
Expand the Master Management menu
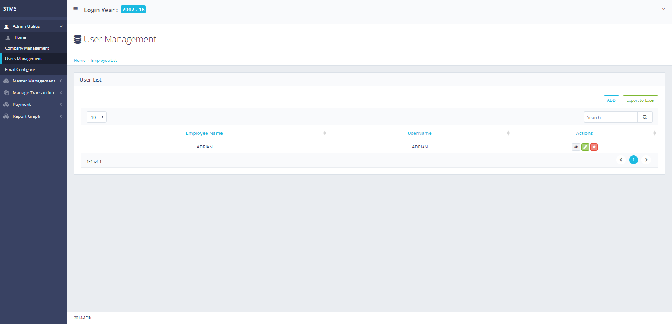34,81
